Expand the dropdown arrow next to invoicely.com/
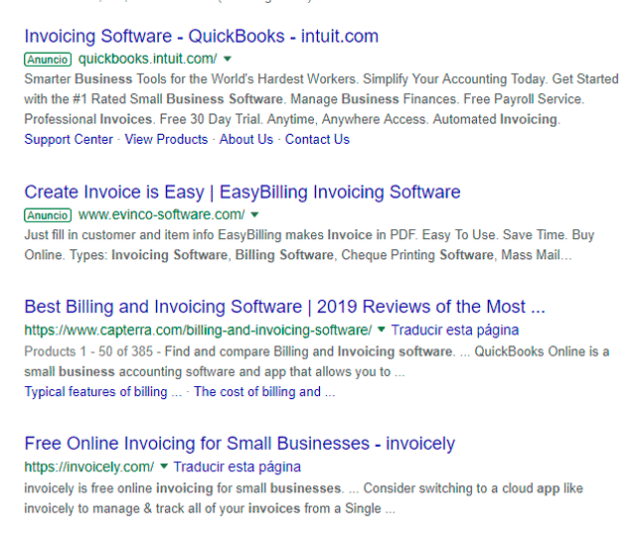The image size is (636, 539). pos(164,467)
